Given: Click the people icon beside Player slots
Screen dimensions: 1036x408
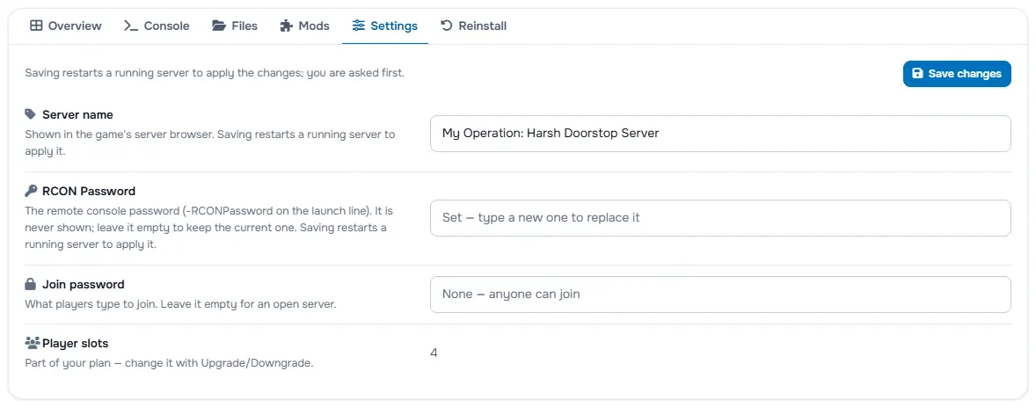Looking at the screenshot, I should 33,343.
